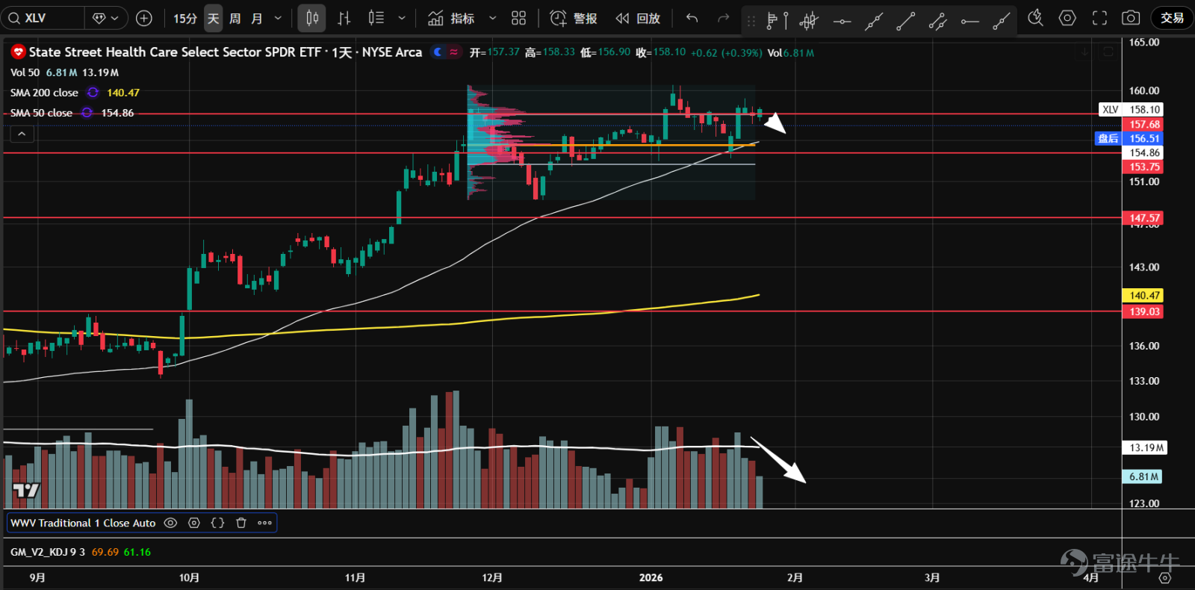1195x590 pixels.
Task: Select the horizontal line drawing tool
Action: tap(842, 21)
